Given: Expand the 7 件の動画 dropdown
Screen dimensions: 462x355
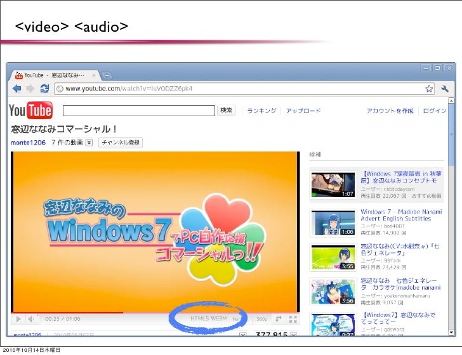Looking at the screenshot, I should pyautogui.click(x=89, y=143).
